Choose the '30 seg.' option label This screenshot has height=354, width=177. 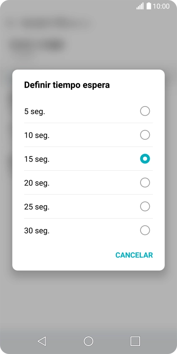[x=37, y=231]
